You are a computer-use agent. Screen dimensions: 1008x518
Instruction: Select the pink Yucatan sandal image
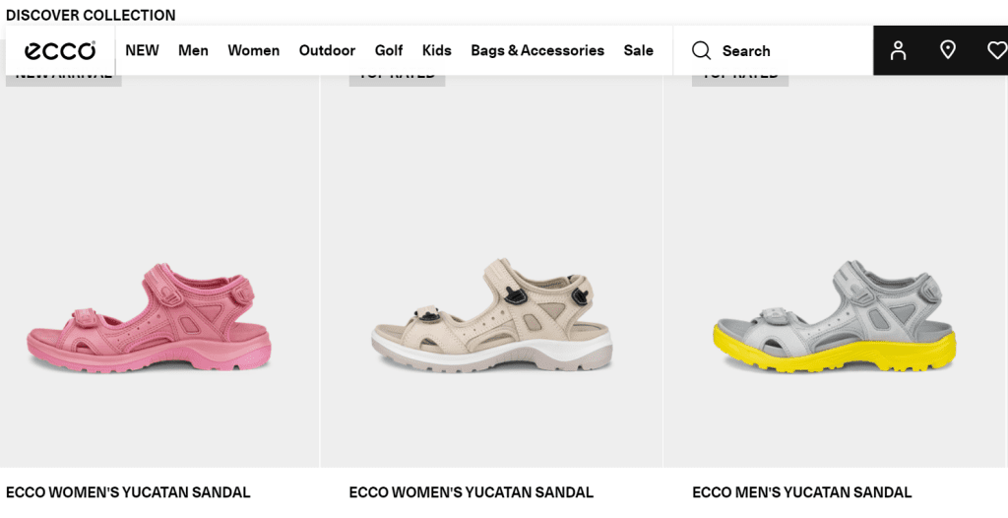point(150,318)
